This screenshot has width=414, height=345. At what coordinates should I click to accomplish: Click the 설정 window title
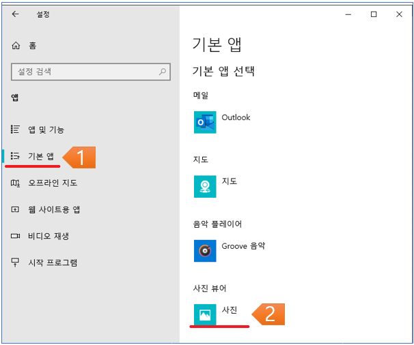(43, 14)
